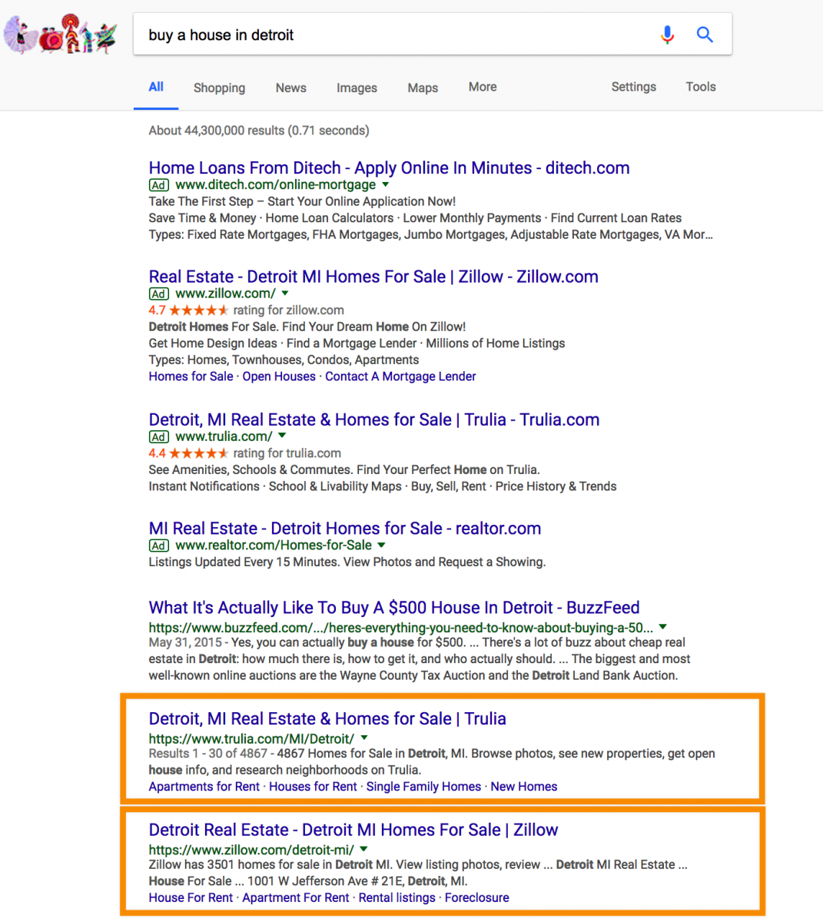Image resolution: width=823 pixels, height=922 pixels.
Task: Click the blue search magnifier icon
Action: tap(705, 35)
